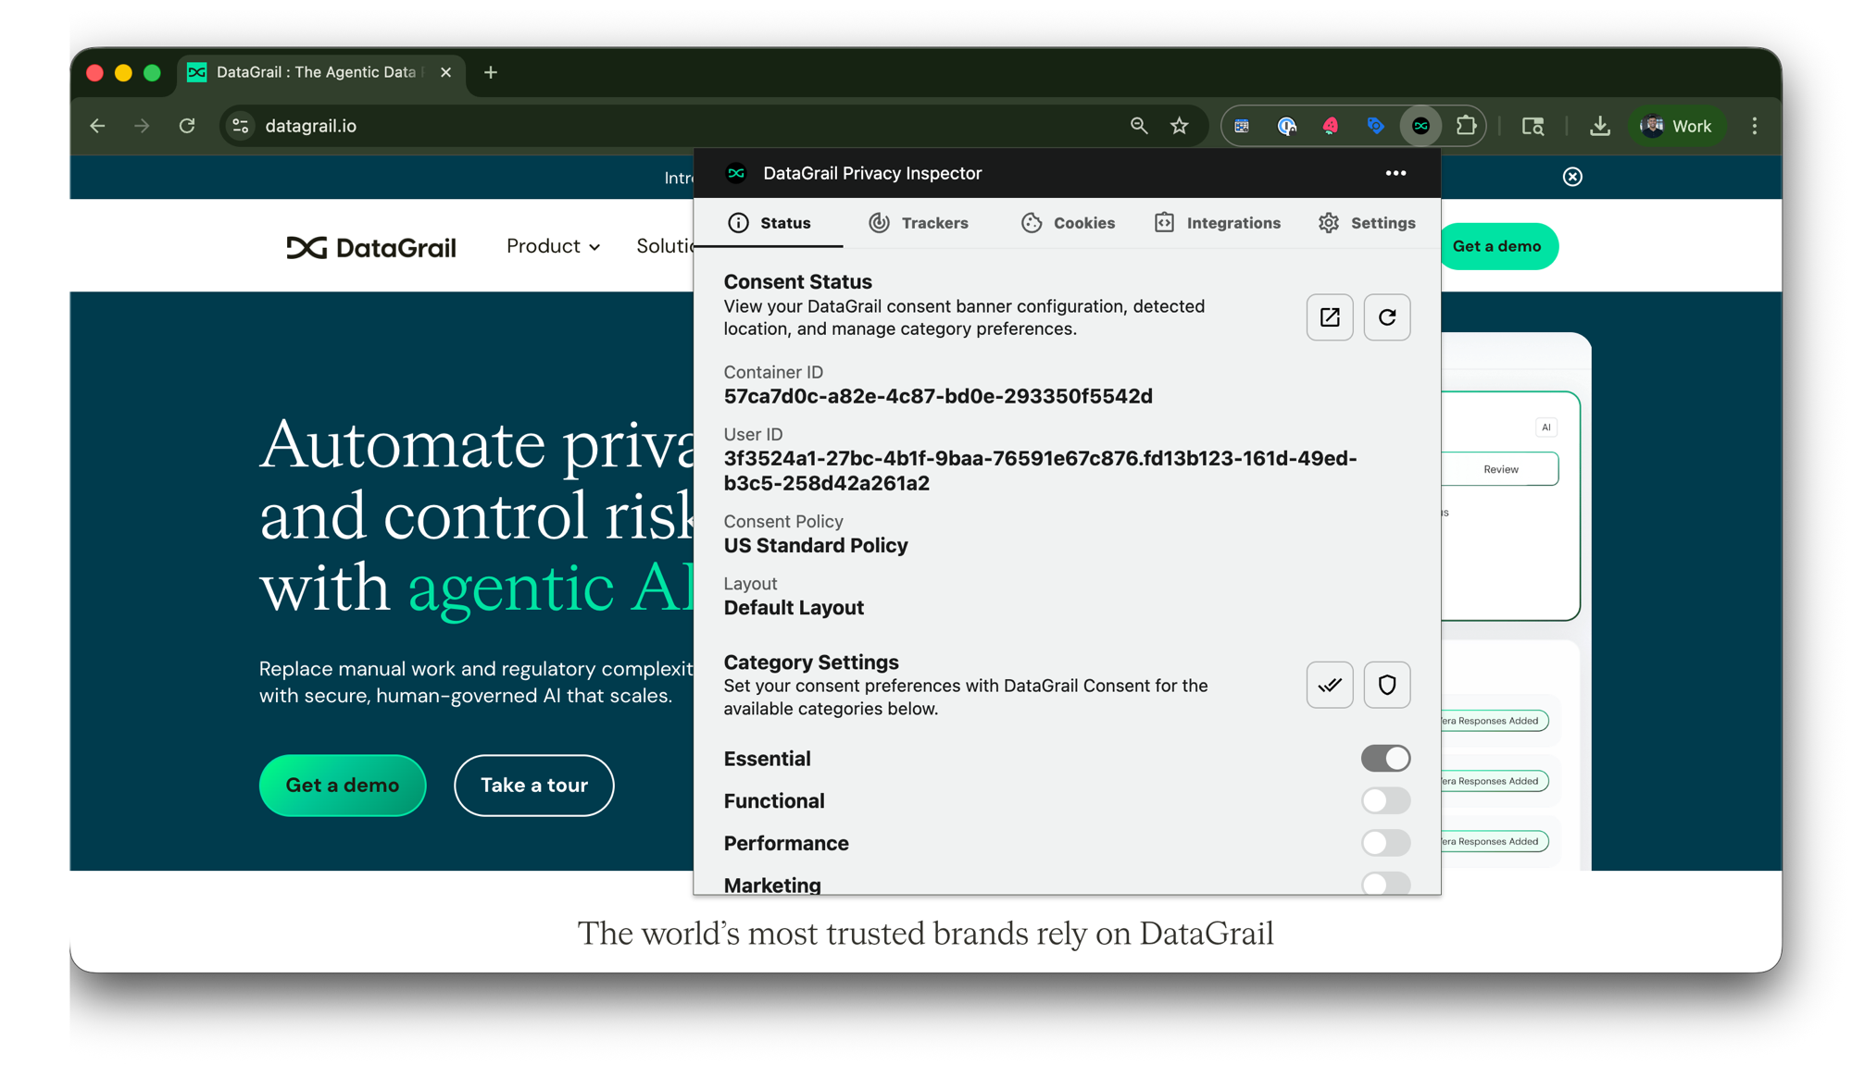
Task: Open consent banner in new tab icon
Action: click(1330, 317)
